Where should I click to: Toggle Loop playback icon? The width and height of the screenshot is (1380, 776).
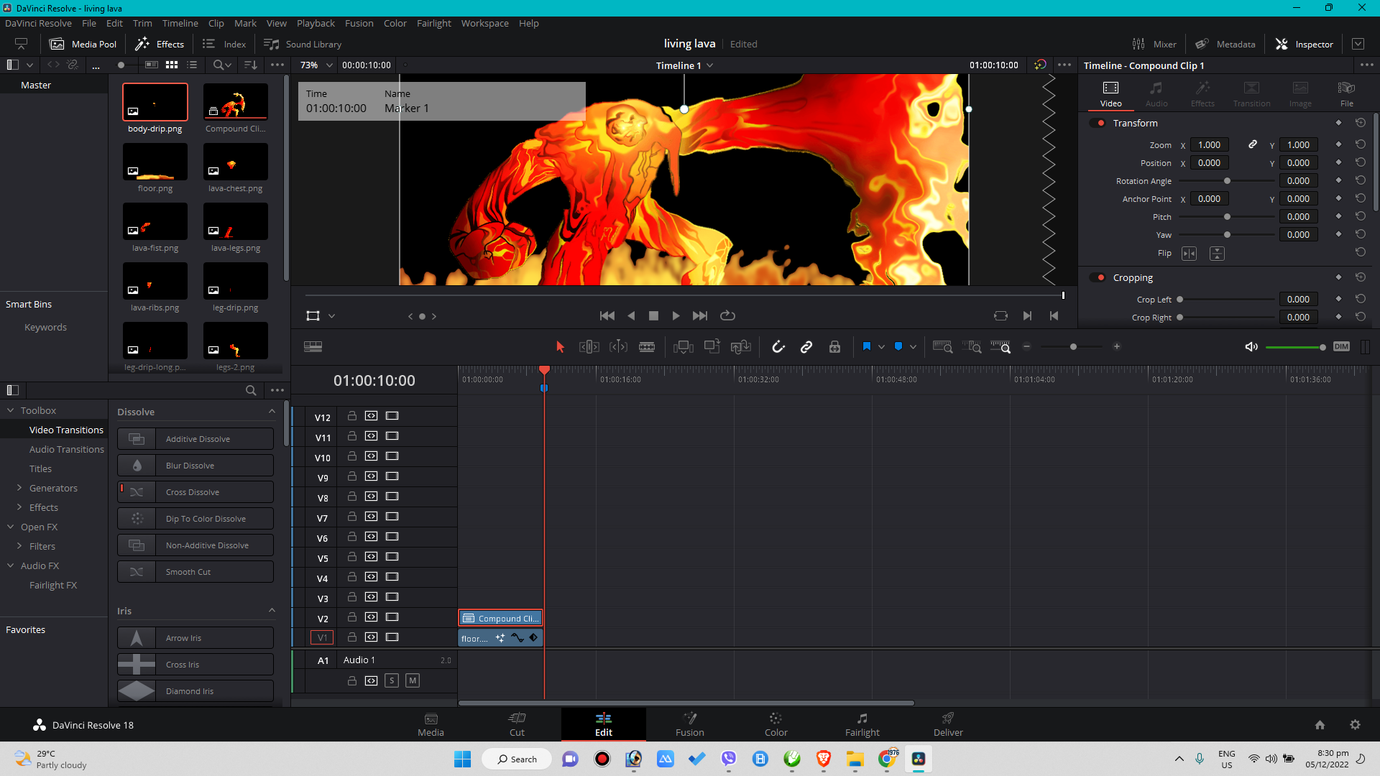(x=727, y=316)
